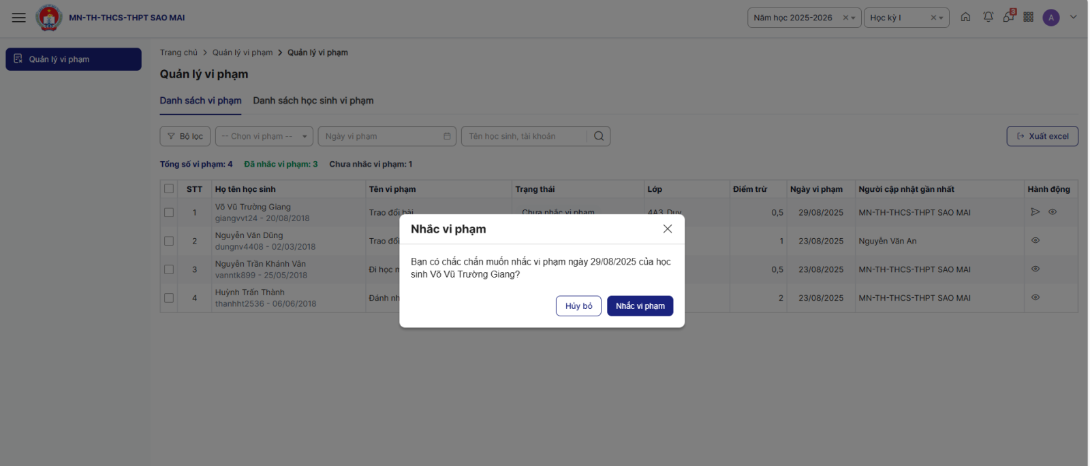Click the purple user avatar
The height and width of the screenshot is (466, 1090).
(1051, 18)
